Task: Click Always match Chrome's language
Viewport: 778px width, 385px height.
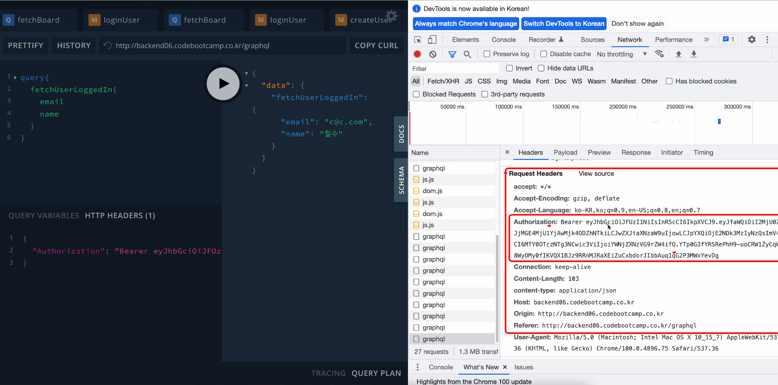Action: [466, 24]
